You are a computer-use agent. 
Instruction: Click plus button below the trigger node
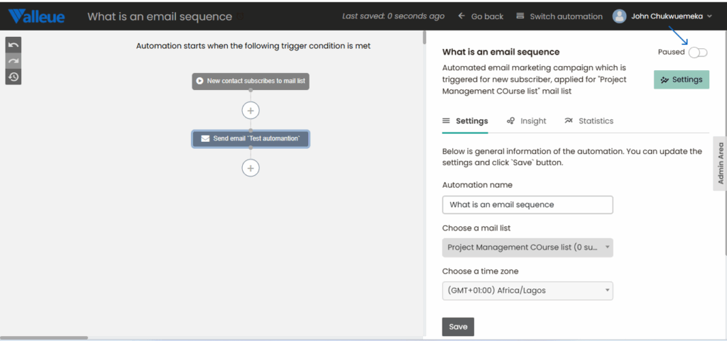[251, 111]
